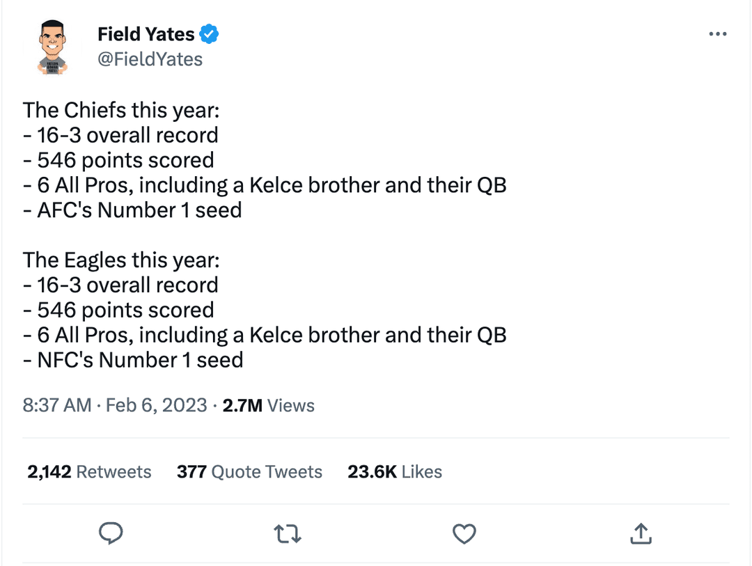Expand tweet actions with the three dots

click(718, 33)
